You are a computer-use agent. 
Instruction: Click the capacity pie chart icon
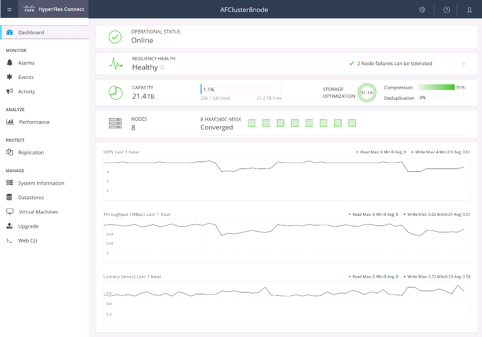[116, 93]
